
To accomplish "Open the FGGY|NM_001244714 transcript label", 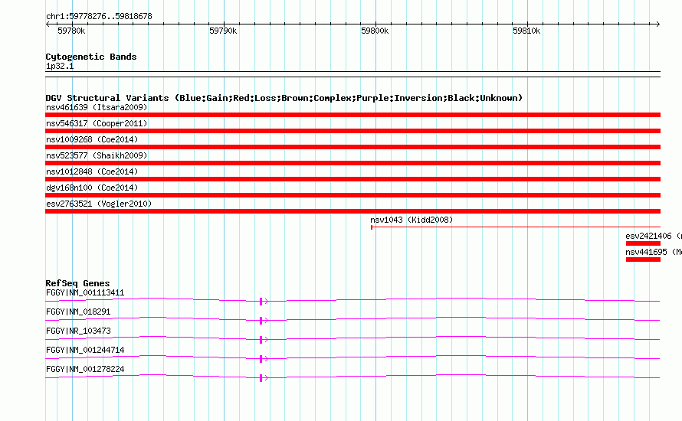I will pos(85,350).
